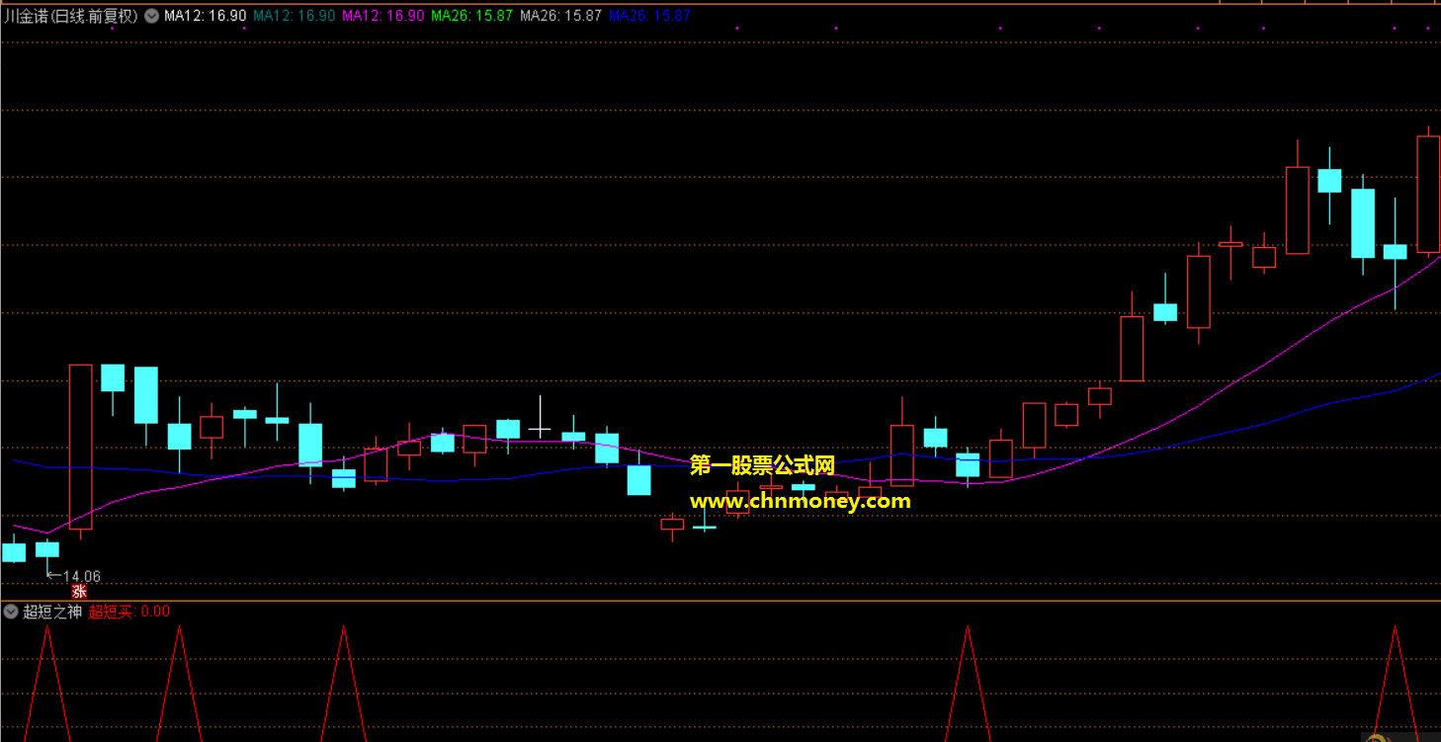Select the 超短之神 indicator name
The width and height of the screenshot is (1441, 742).
[x=52, y=612]
